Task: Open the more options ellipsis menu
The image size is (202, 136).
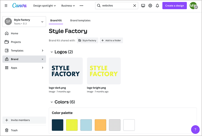Action: [x=81, y=6]
